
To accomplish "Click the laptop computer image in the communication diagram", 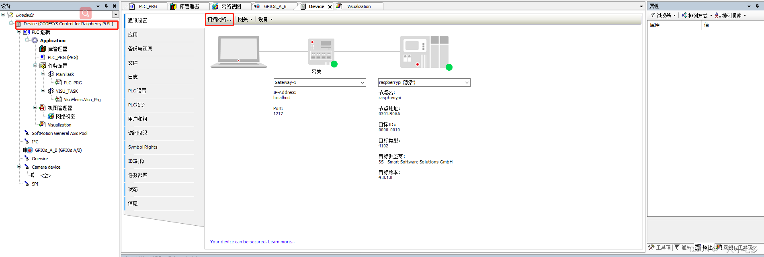I will pyautogui.click(x=239, y=52).
